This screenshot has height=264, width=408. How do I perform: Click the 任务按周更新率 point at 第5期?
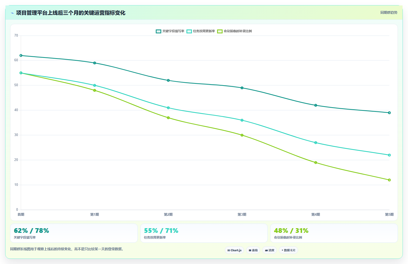(389, 155)
